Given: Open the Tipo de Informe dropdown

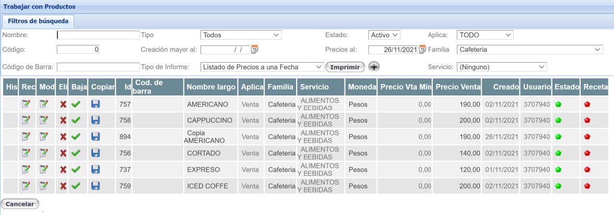Looking at the screenshot, I should [262, 67].
